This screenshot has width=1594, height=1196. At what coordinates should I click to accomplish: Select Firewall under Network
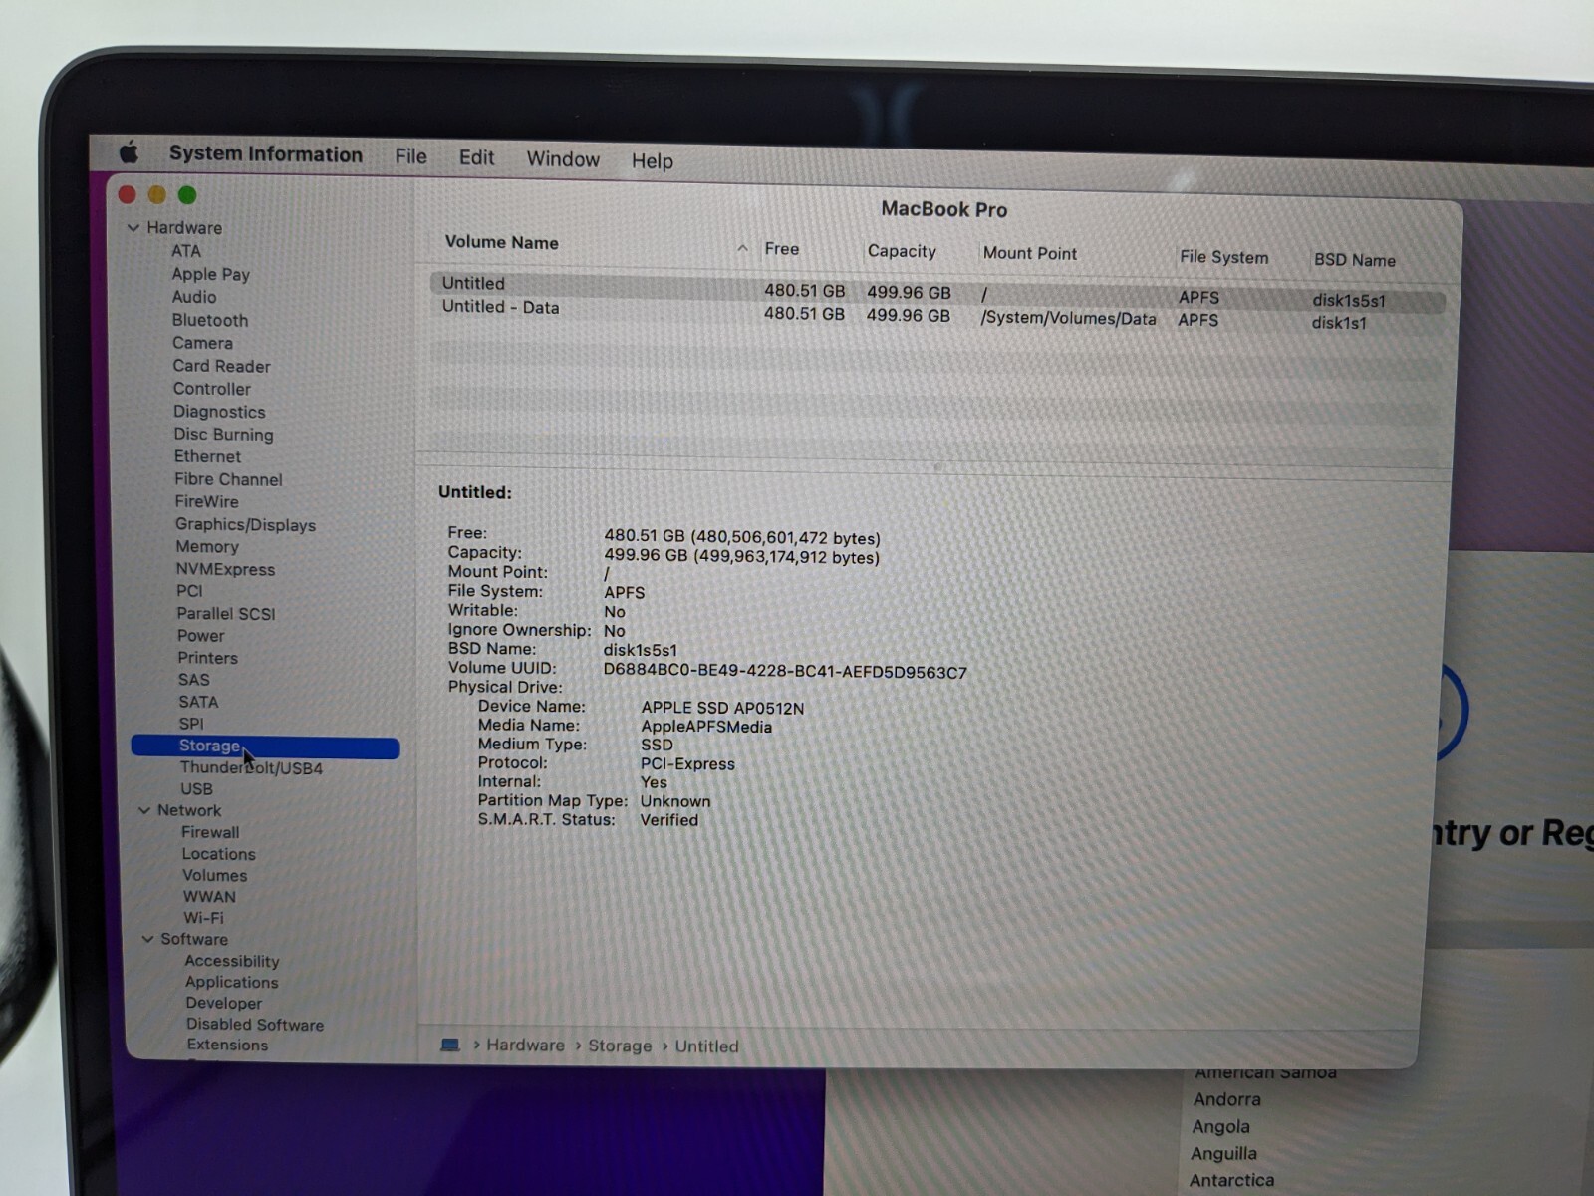pos(210,832)
